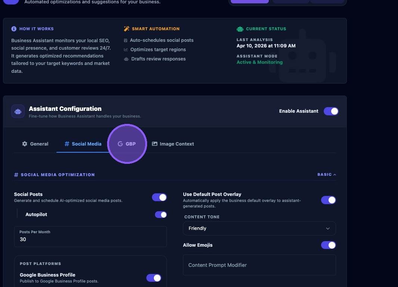Toggle the Autopilot switch
Screen dimensions: 398x287
tap(161, 215)
